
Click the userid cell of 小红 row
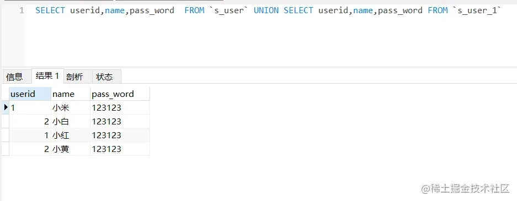(30, 135)
